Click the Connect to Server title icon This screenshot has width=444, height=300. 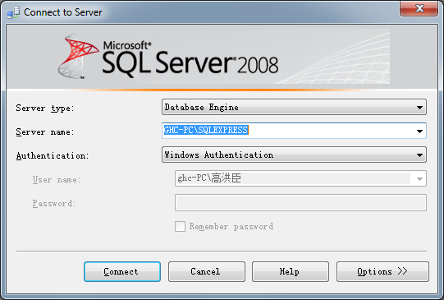[13, 12]
